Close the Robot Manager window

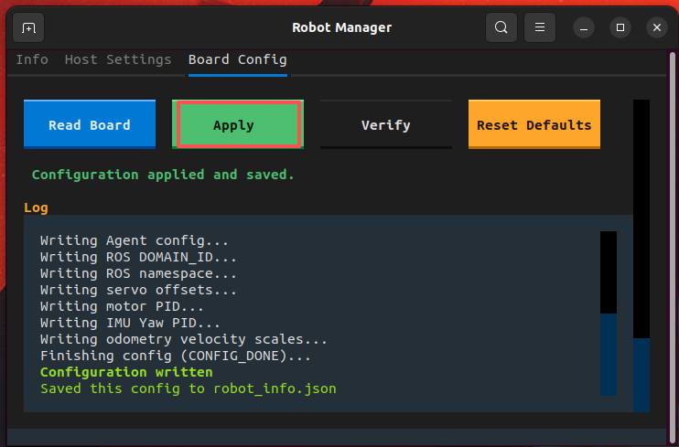coord(657,27)
